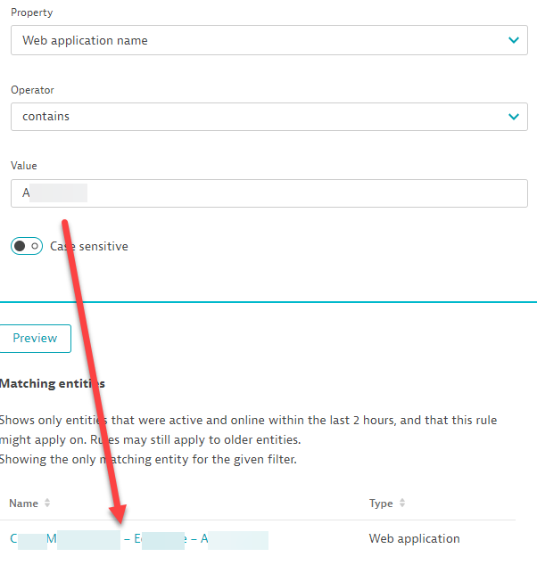Click the Web application type cell
Screen dimensions: 537x565
(x=415, y=539)
